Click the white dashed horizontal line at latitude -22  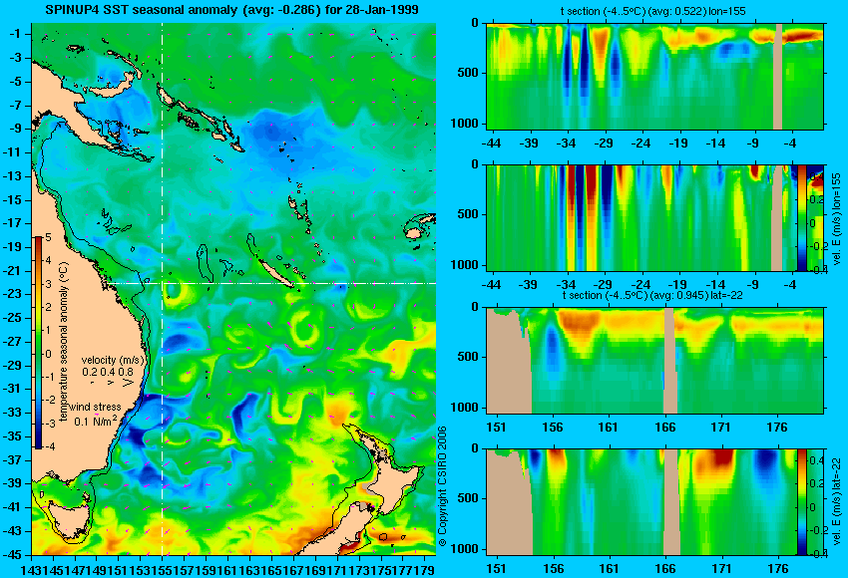[x=272, y=283]
